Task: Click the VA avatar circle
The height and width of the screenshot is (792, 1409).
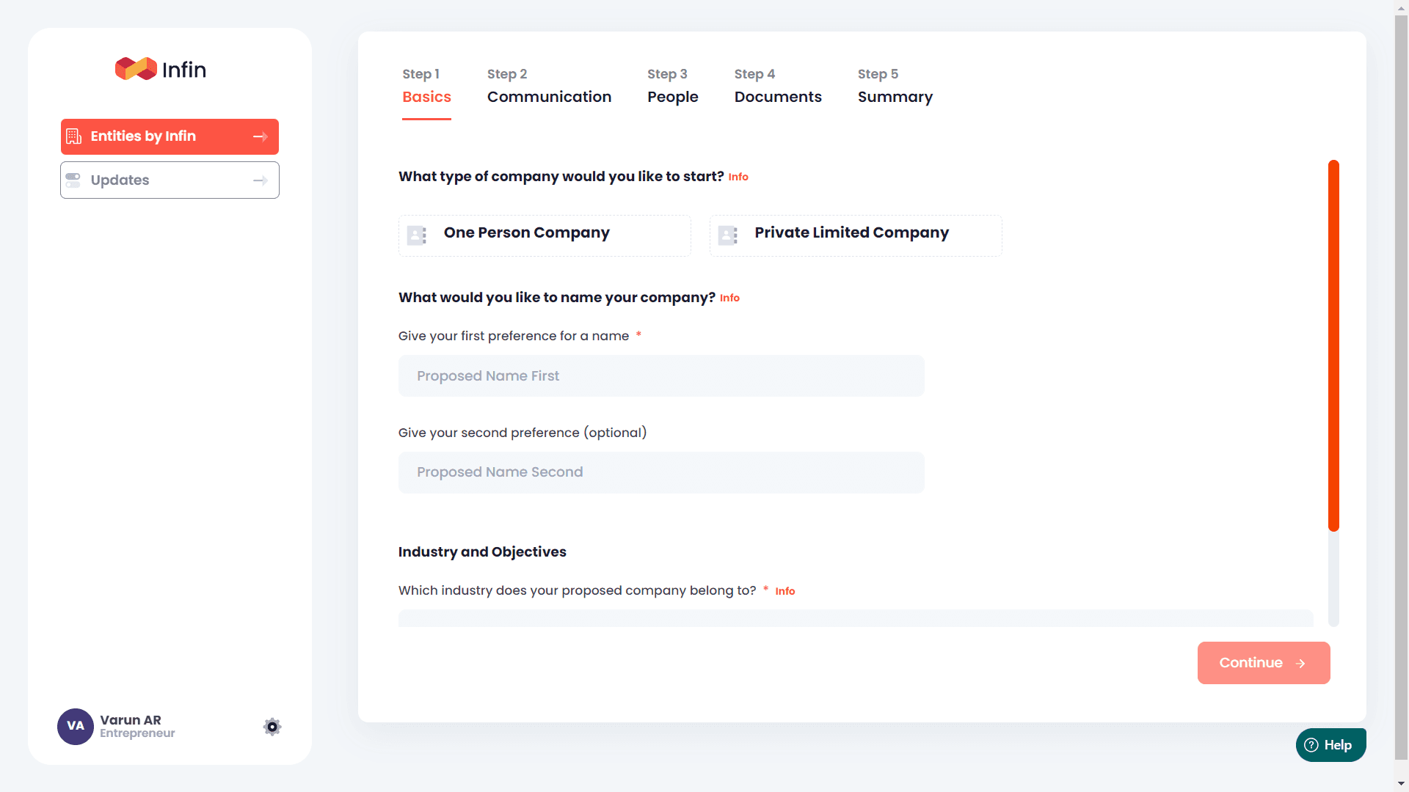Action: [75, 726]
